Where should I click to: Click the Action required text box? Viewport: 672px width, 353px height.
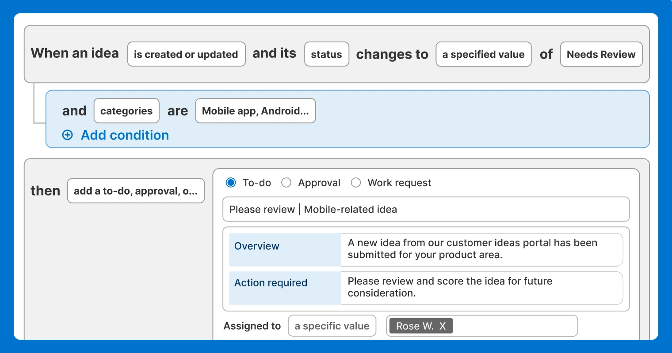482,288
